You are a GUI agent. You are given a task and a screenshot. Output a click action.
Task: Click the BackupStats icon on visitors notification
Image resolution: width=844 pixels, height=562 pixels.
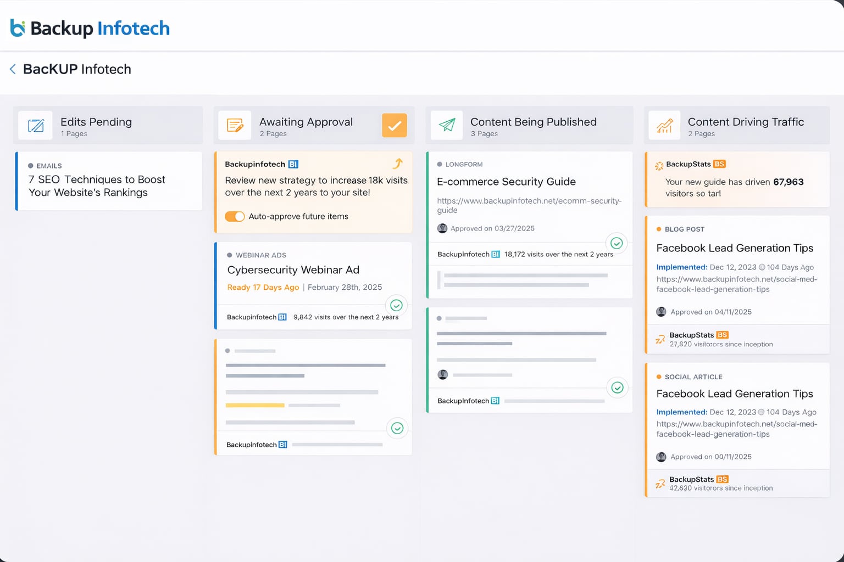point(659,166)
